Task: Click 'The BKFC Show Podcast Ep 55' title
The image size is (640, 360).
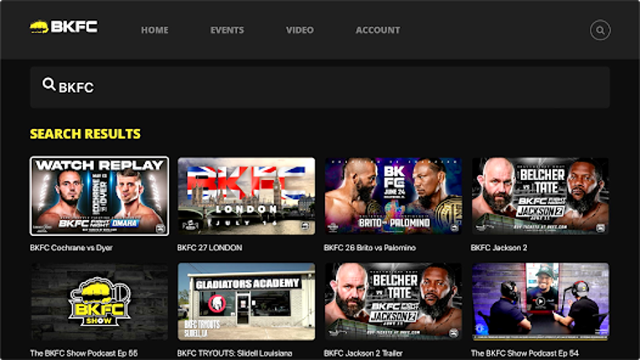Action: point(84,353)
